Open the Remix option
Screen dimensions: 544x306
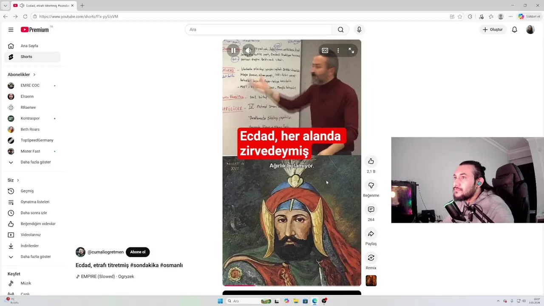pos(371,258)
